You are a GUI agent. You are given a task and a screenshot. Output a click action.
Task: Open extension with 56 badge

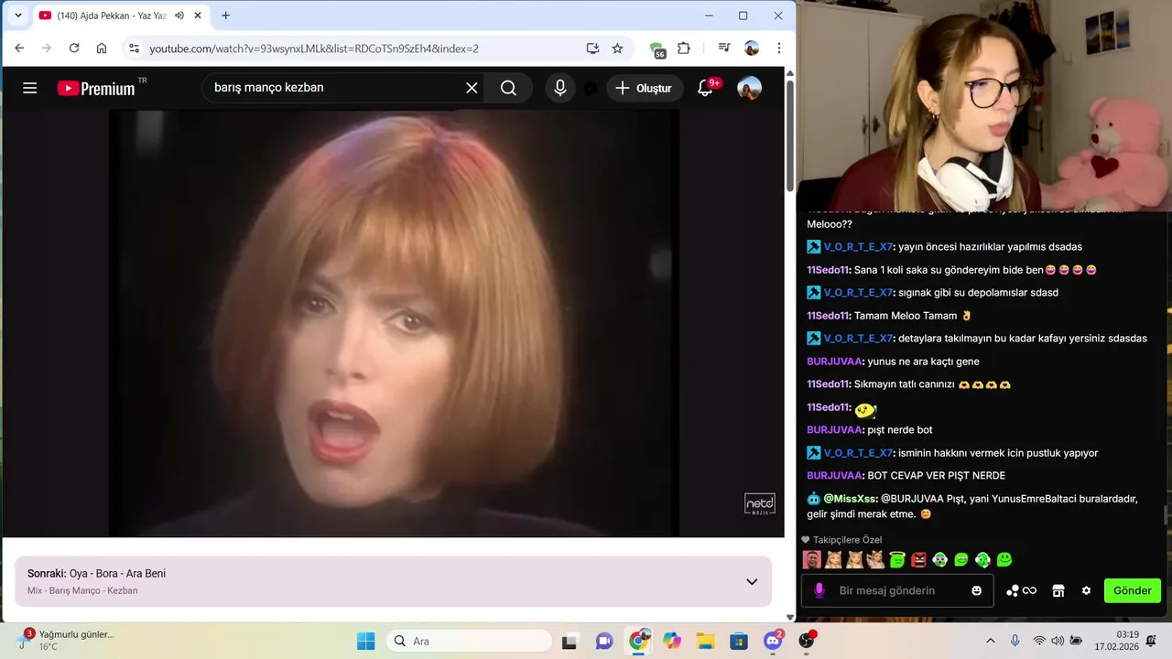657,49
